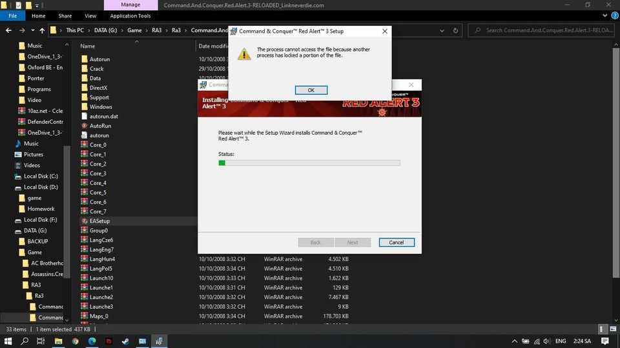Image resolution: width=620 pixels, height=348 pixels.
Task: Go up one folder level
Action: click(x=43, y=30)
